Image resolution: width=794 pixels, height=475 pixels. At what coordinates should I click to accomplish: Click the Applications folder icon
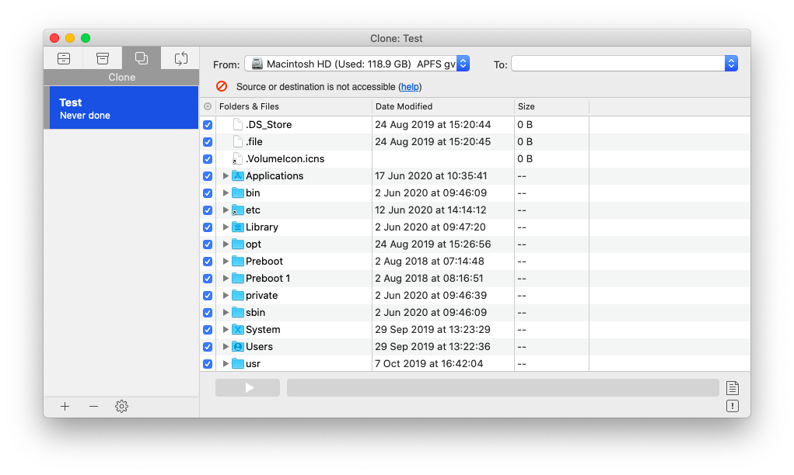click(238, 176)
